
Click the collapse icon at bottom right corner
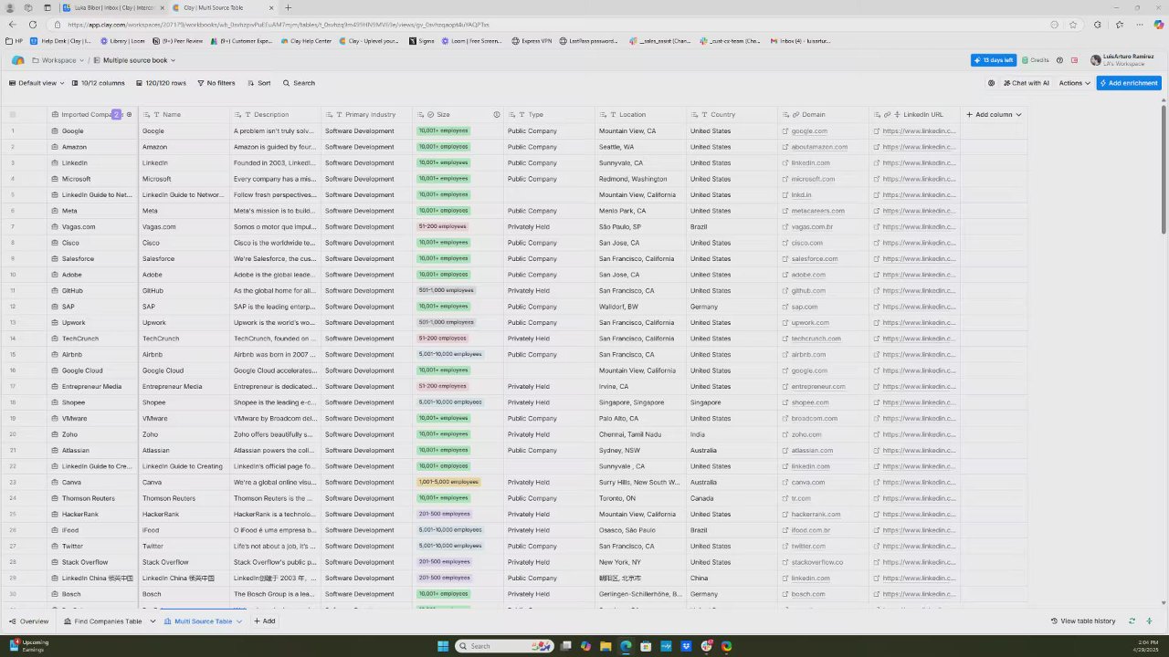[1150, 621]
